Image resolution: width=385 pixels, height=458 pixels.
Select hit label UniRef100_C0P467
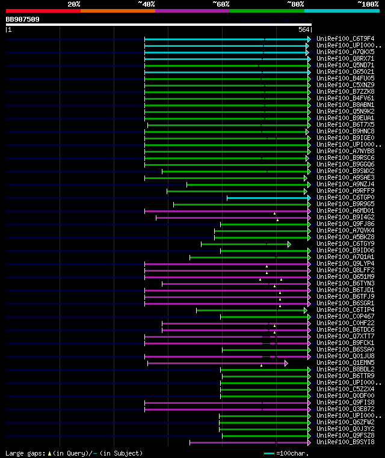[x=345, y=316]
